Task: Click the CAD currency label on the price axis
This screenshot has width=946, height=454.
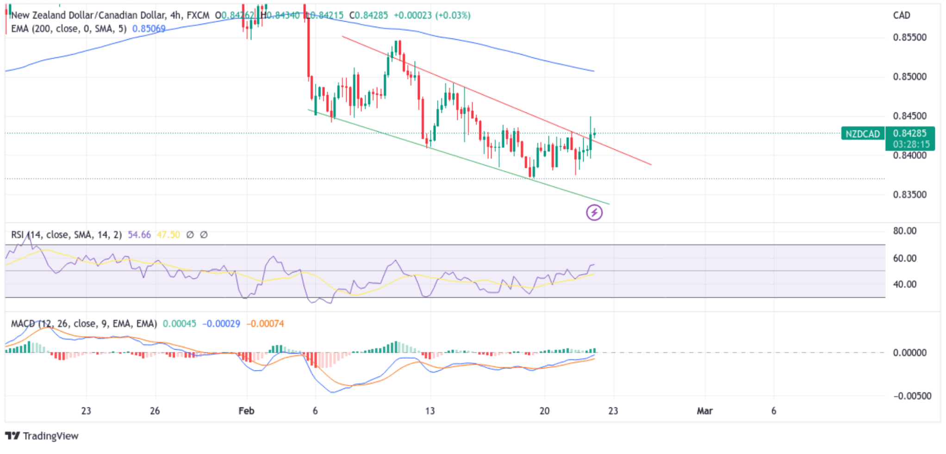Action: 902,15
